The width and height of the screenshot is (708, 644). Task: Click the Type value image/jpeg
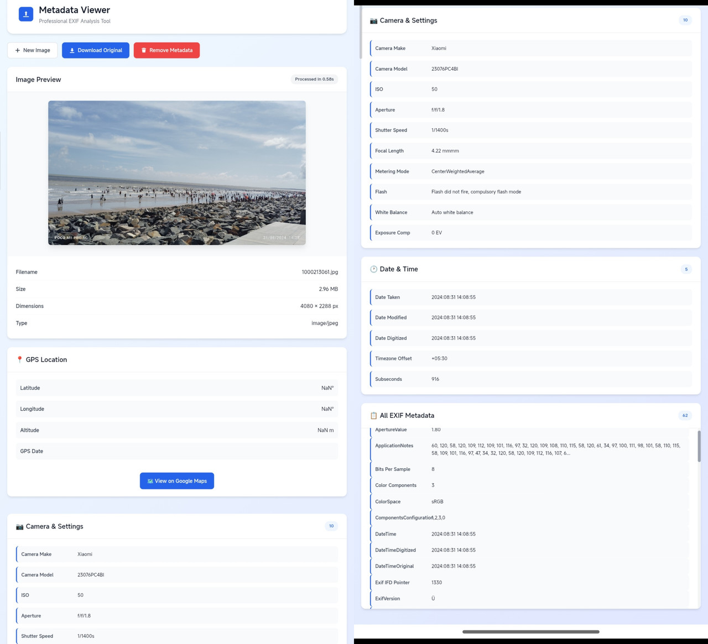pos(325,323)
